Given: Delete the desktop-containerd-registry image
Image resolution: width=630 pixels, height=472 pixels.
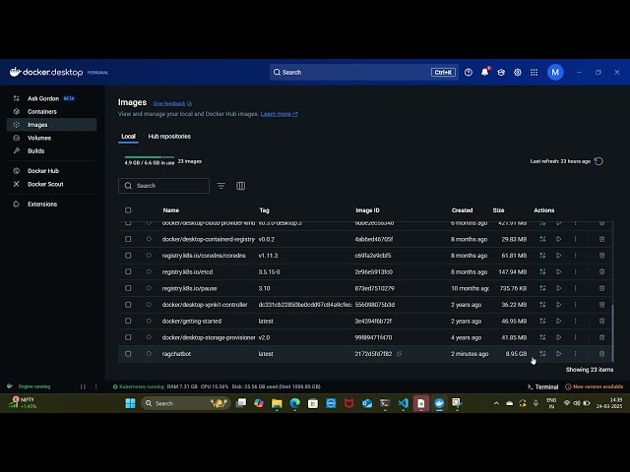Looking at the screenshot, I should click(x=601, y=239).
